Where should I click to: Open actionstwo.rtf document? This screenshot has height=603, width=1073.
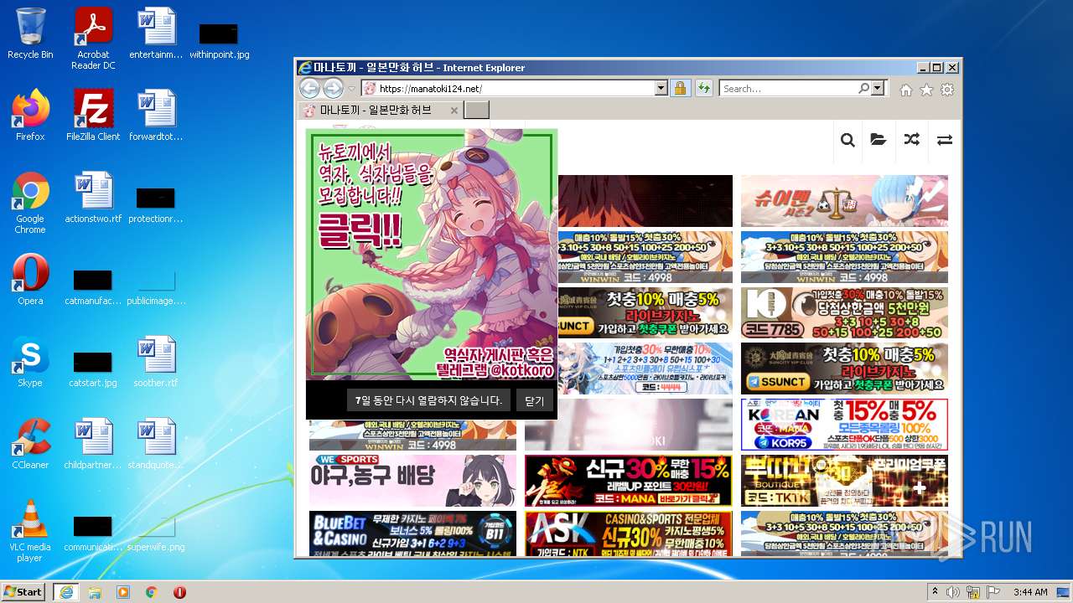coord(93,198)
